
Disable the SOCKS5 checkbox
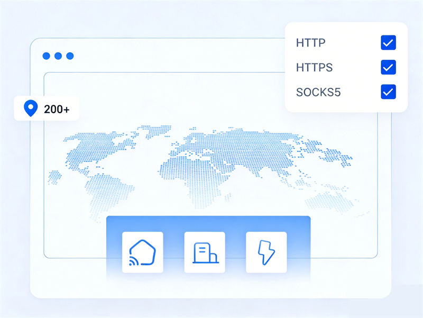click(388, 92)
